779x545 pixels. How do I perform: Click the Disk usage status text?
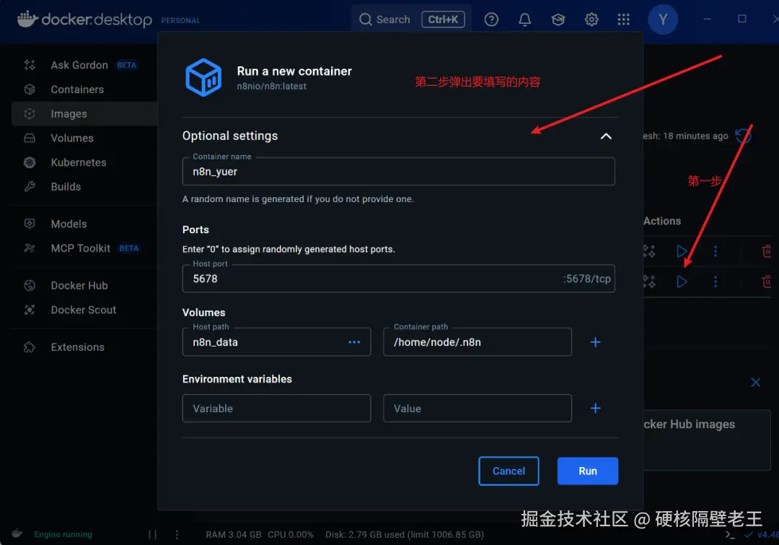(x=405, y=535)
